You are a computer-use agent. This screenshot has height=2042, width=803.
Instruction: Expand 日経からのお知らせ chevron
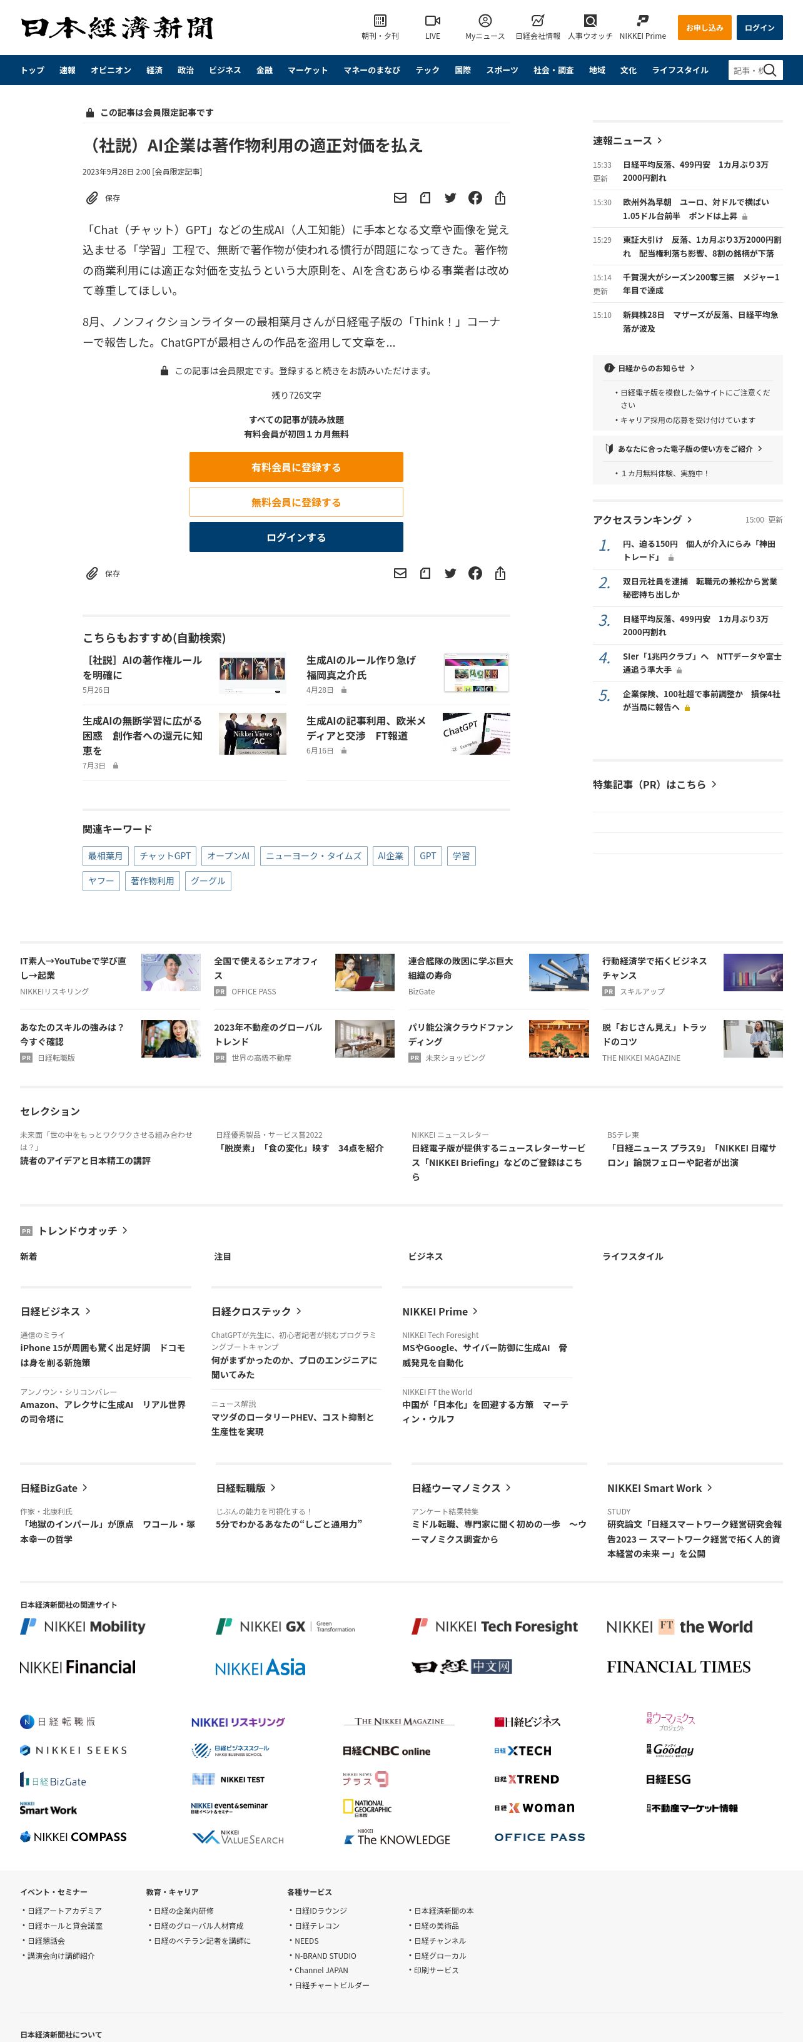[692, 368]
